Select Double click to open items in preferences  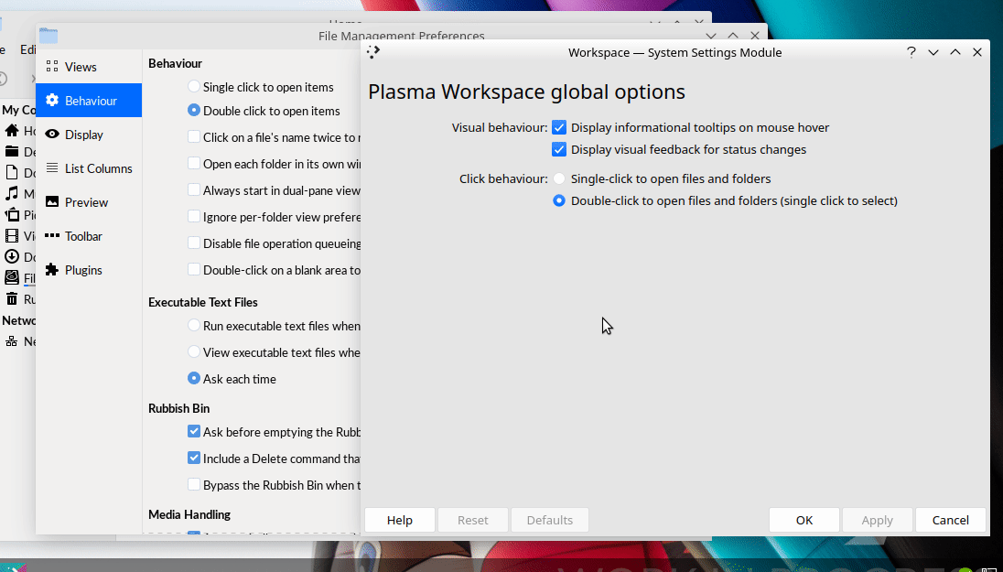(264, 111)
